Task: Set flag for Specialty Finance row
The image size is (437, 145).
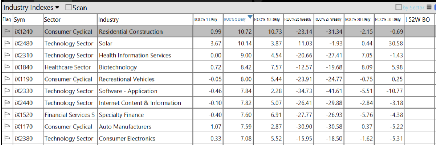Action: (x=7, y=115)
